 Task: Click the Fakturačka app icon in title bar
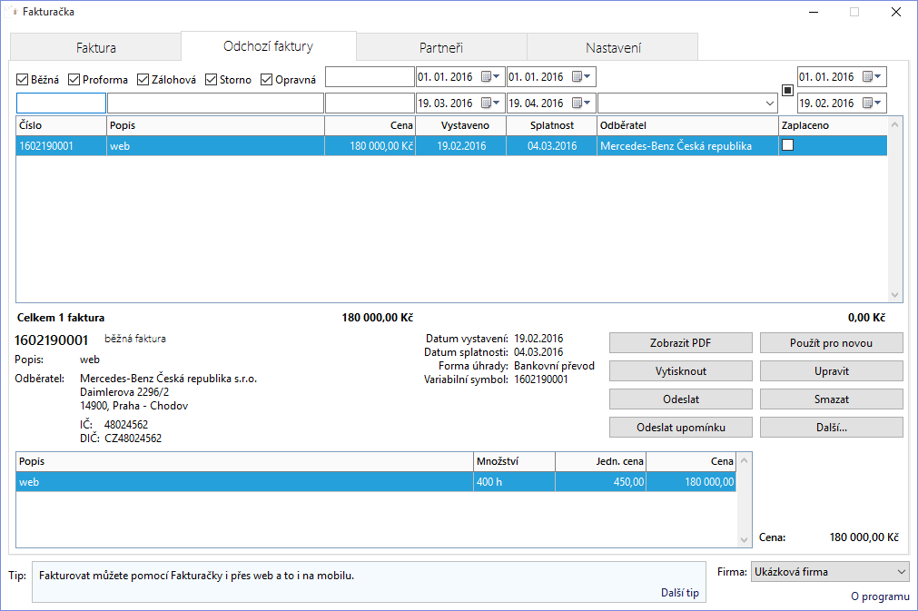pyautogui.click(x=11, y=12)
